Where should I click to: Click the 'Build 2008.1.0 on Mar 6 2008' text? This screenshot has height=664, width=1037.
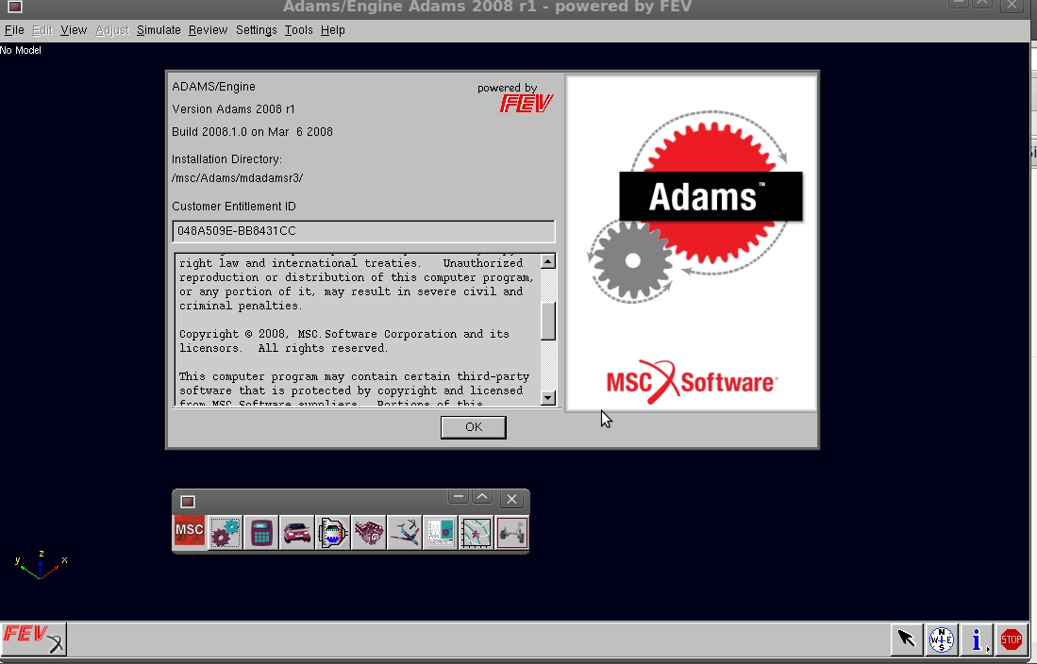tap(252, 132)
